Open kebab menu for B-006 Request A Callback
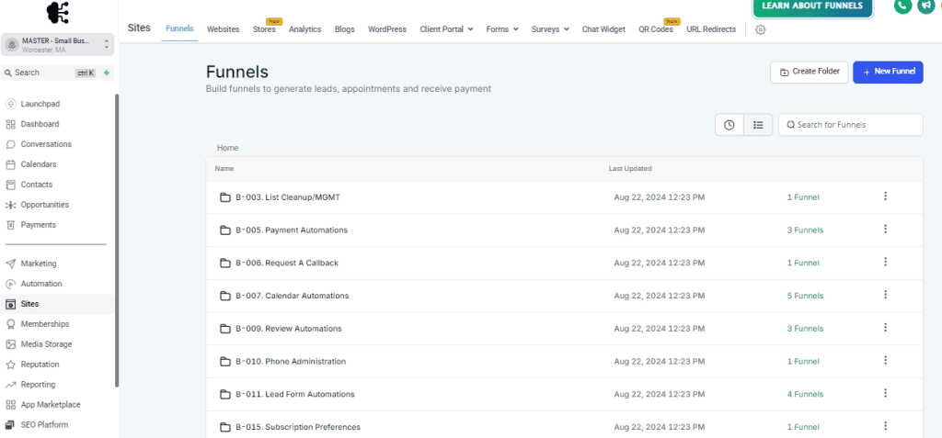Image resolution: width=942 pixels, height=438 pixels. click(x=885, y=263)
